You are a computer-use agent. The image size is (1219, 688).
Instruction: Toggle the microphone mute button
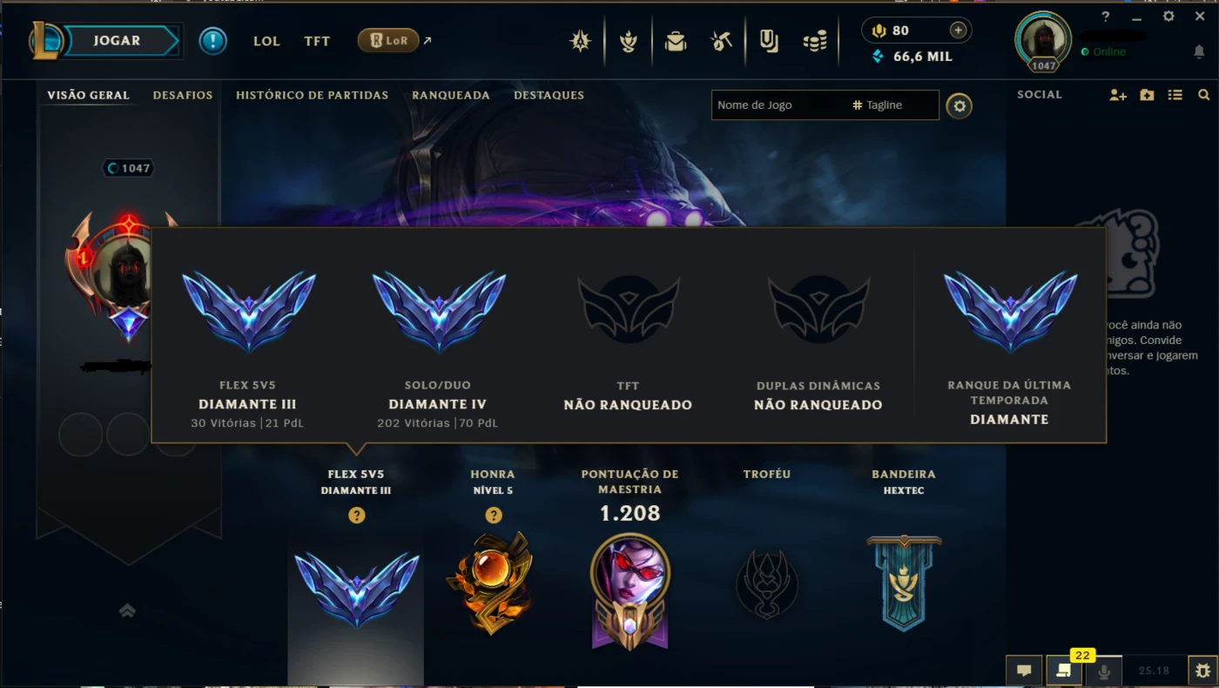(1104, 671)
